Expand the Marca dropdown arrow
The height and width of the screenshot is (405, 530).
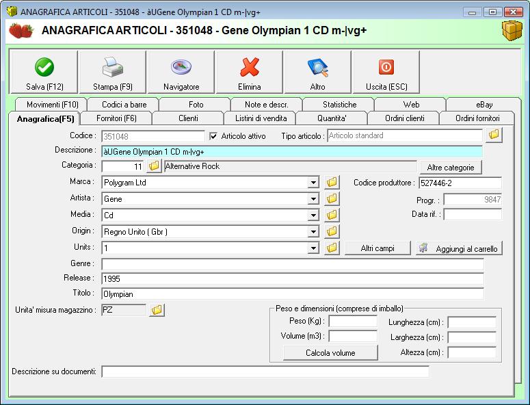(313, 183)
